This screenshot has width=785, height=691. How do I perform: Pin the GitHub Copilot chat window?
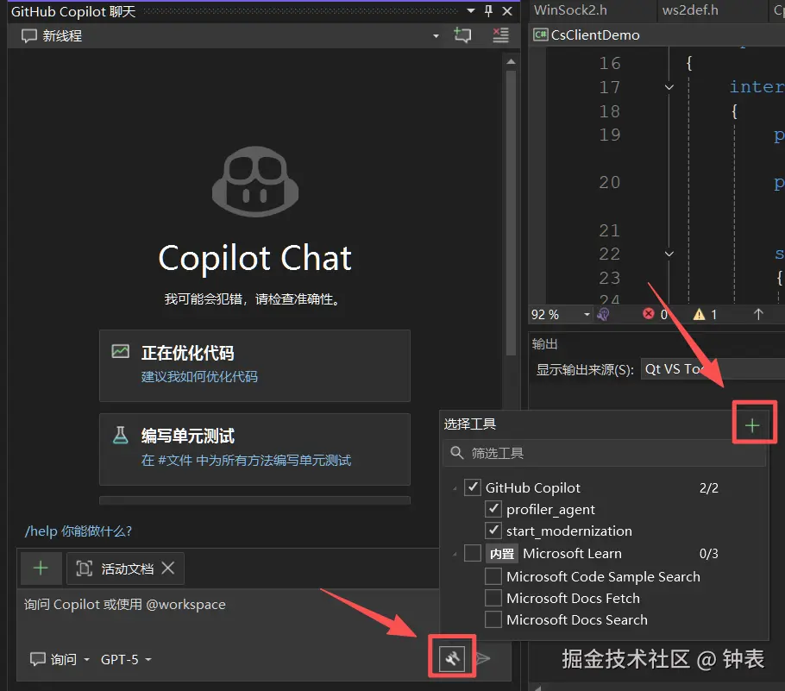point(488,10)
